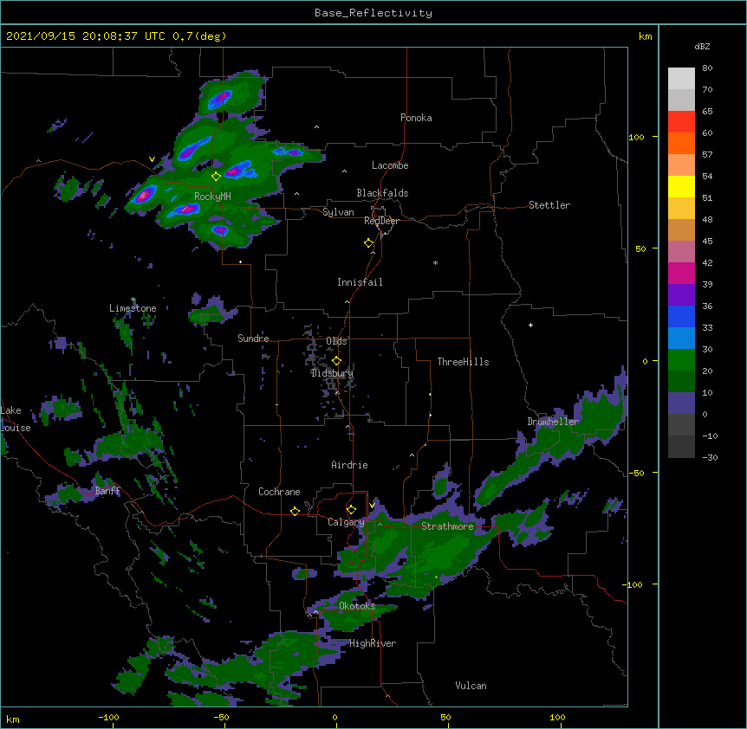The width and height of the screenshot is (747, 729).
Task: Click the yellow diamond marker above Calgary label
Action: click(351, 509)
